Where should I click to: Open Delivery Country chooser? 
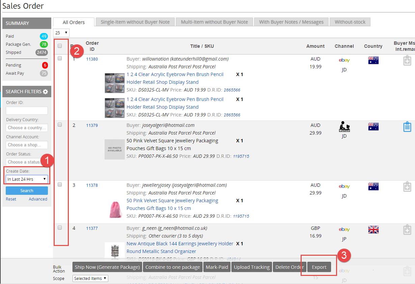coord(27,128)
